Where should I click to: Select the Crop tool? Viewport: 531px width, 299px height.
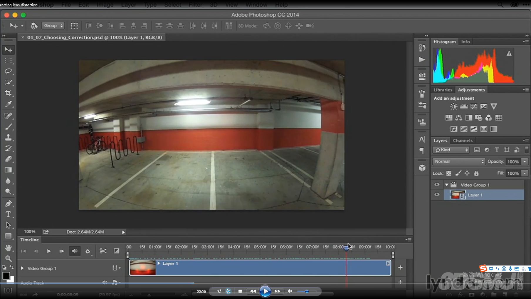[x=8, y=93]
